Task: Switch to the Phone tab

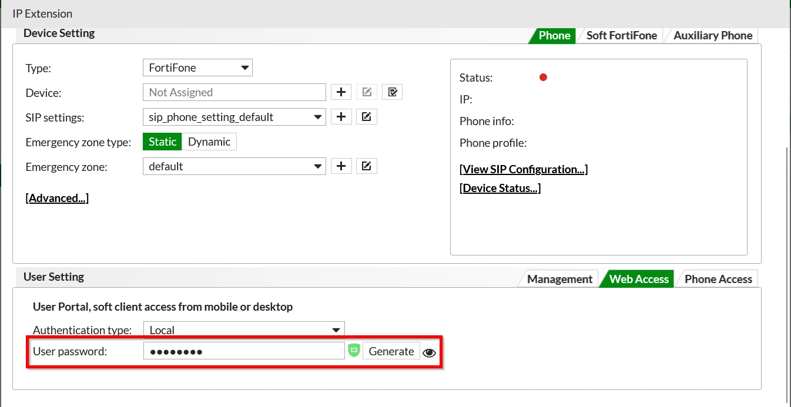Action: (x=554, y=35)
